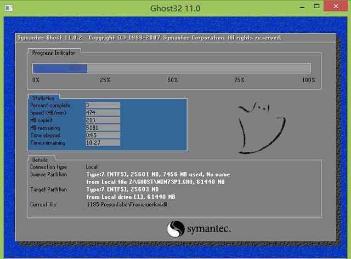Image resolution: width=351 pixels, height=259 pixels.
Task: Click the MB copied value 211
Action: 103,120
